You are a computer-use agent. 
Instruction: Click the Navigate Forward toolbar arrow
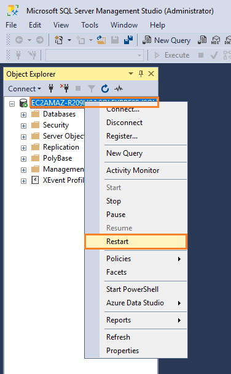click(40, 40)
